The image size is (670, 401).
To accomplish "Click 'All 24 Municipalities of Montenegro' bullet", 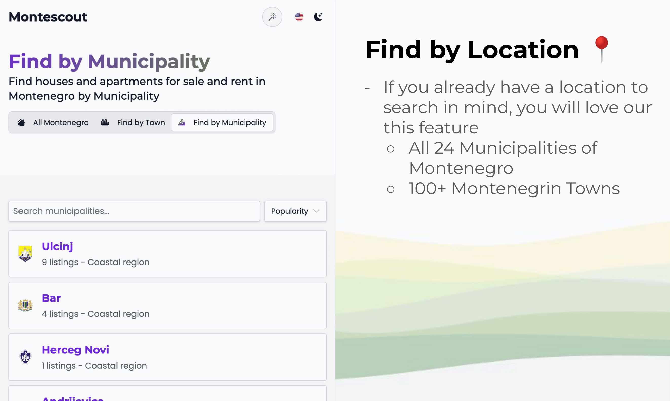I will click(x=503, y=158).
